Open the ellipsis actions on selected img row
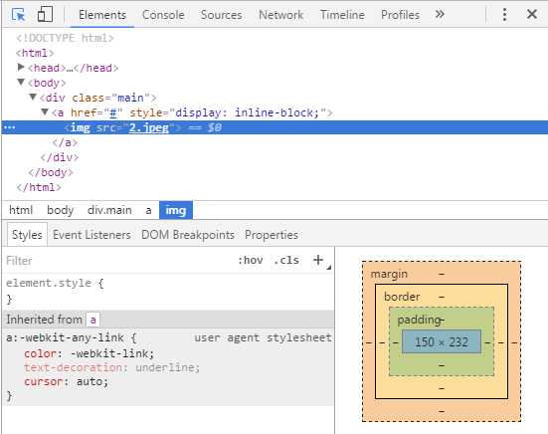 click(x=9, y=127)
